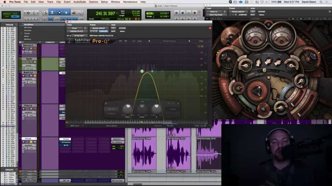Open the Setup menu
The image size is (332, 186).
coord(104,2)
